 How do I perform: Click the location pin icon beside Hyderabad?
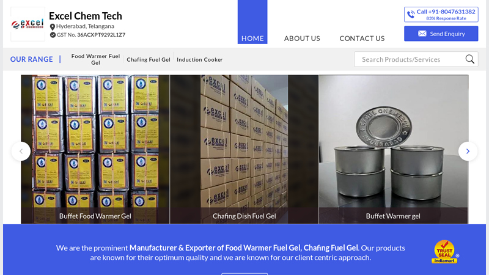click(53, 27)
